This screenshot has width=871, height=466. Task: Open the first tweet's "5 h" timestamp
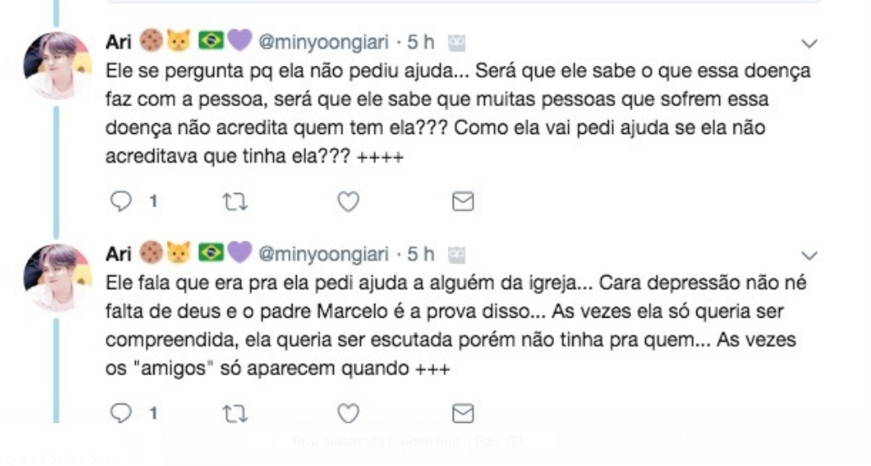click(x=420, y=42)
